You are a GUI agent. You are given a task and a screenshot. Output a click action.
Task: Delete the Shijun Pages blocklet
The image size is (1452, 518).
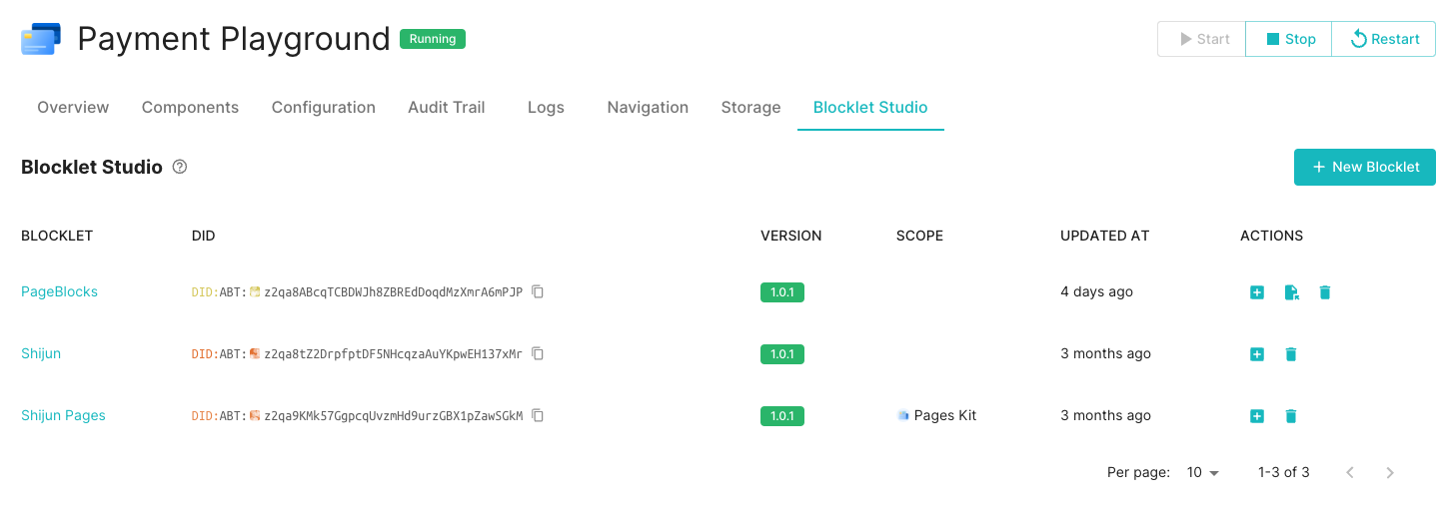coord(1291,416)
